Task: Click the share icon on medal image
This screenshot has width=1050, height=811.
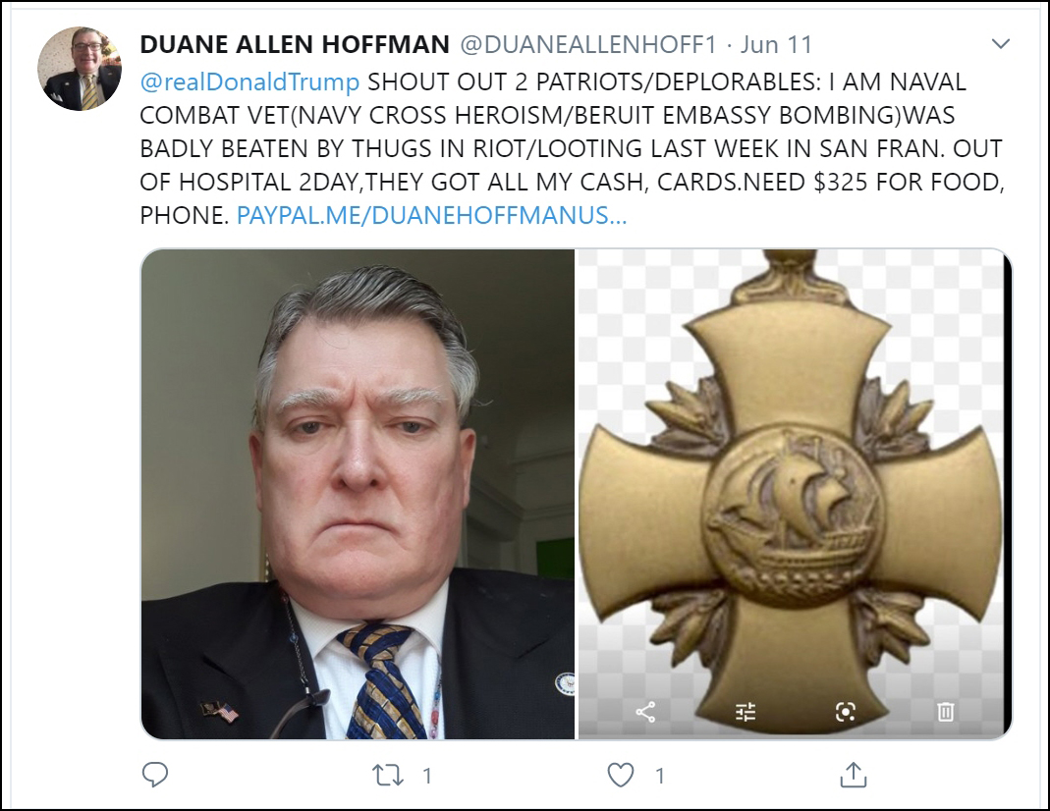Action: click(645, 712)
